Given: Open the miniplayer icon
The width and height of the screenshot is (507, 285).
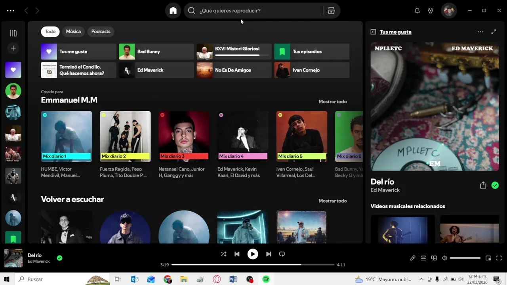Looking at the screenshot, I should pos(488,258).
